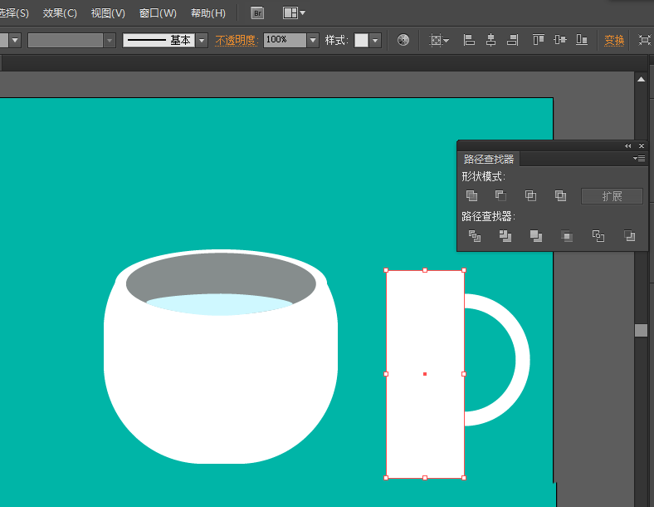Click vertical align bottom icon
Viewport: 654px width, 507px height.
[582, 40]
